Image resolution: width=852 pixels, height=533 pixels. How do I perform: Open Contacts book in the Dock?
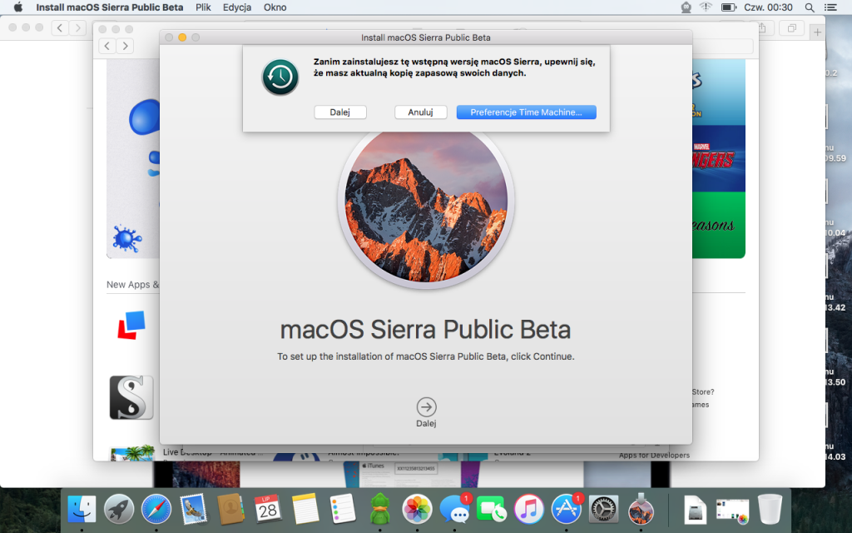230,510
